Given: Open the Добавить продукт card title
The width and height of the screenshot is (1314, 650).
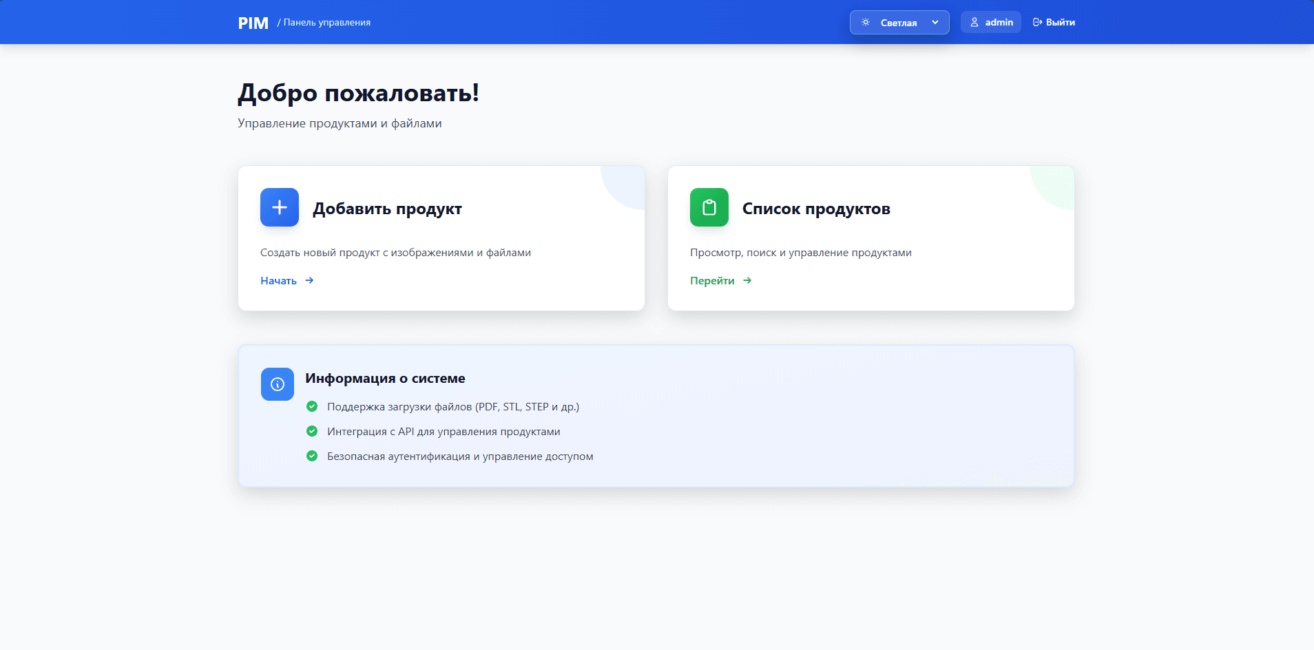Looking at the screenshot, I should 387,209.
